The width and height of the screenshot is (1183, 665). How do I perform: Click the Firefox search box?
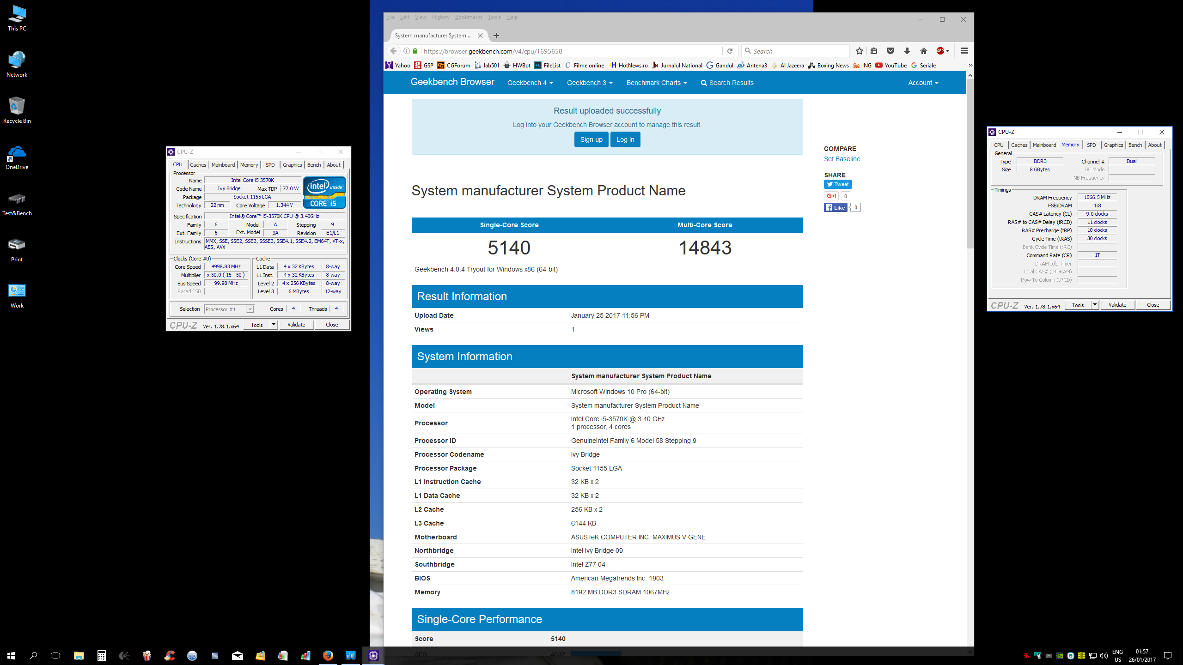tap(796, 51)
